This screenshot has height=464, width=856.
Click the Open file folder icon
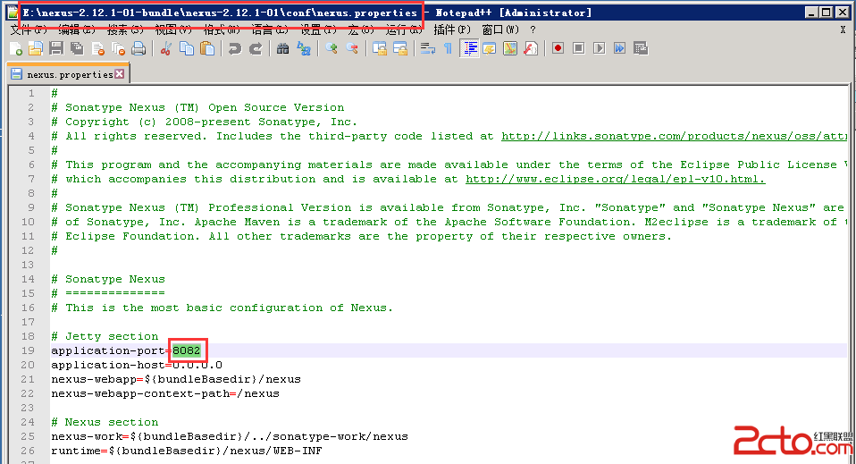(x=36, y=49)
